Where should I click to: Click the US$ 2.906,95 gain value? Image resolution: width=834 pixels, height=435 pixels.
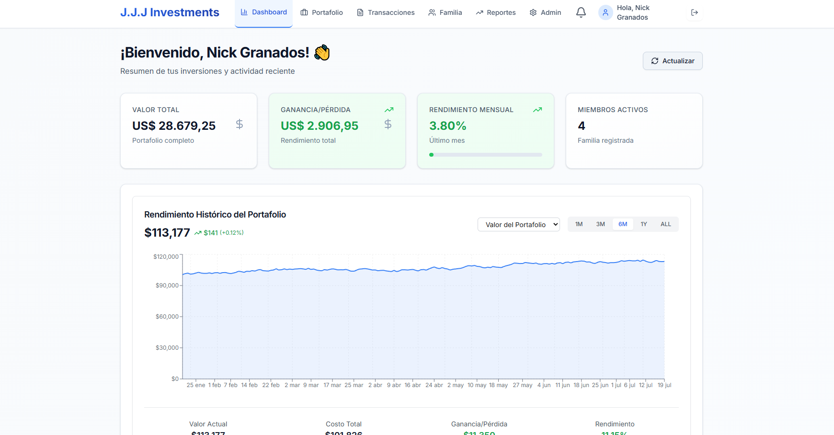pyautogui.click(x=320, y=126)
